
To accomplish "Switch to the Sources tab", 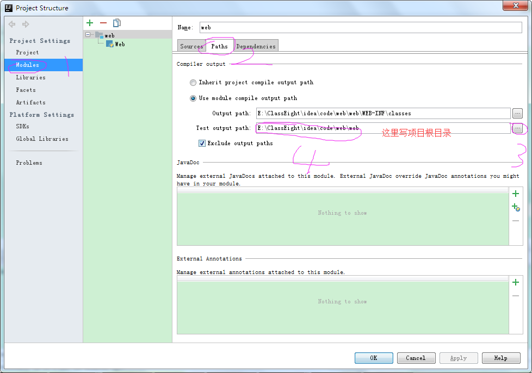I will point(191,46).
